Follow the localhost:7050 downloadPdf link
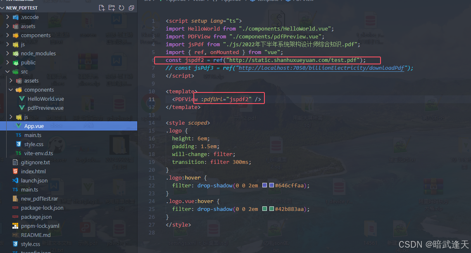 [x=321, y=68]
